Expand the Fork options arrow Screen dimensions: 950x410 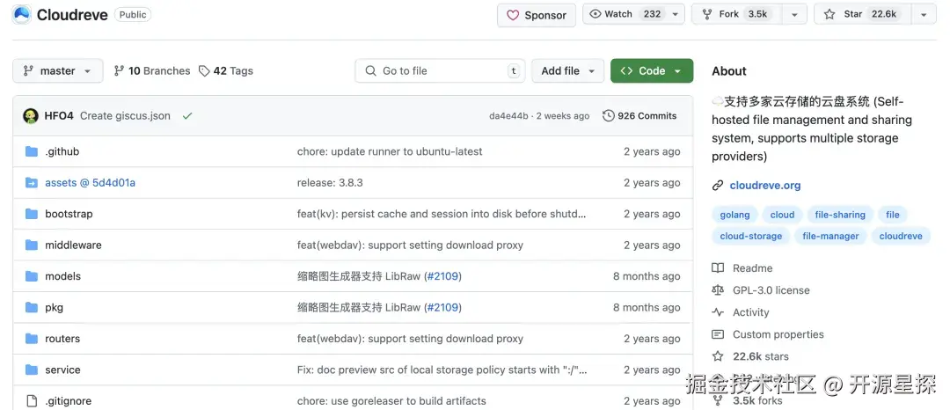pyautogui.click(x=794, y=14)
